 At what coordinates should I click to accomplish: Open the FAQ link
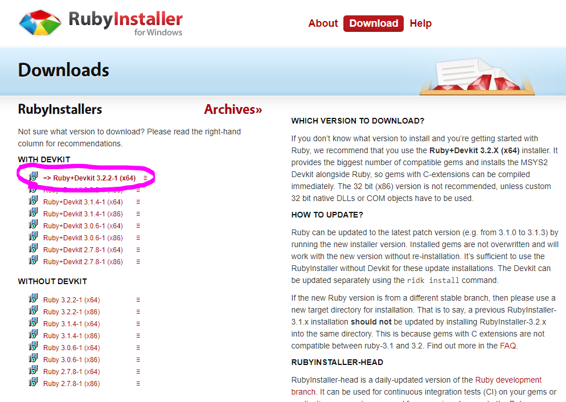pos(508,346)
